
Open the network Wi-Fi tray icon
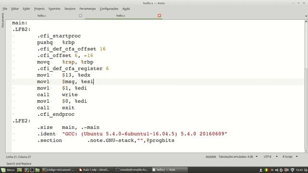pyautogui.click(x=272, y=170)
